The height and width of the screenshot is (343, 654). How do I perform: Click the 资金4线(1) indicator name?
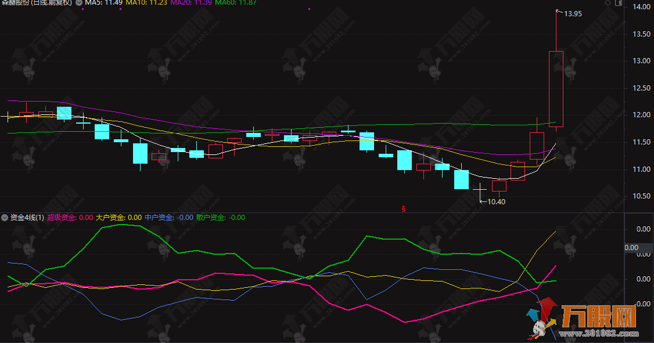tap(27, 218)
